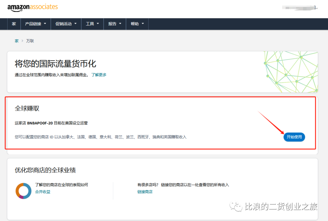Open the 报告 menu
Viewport: 328px width, 221px height.
[114, 24]
